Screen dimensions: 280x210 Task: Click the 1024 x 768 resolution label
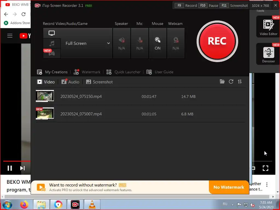click(260, 5)
